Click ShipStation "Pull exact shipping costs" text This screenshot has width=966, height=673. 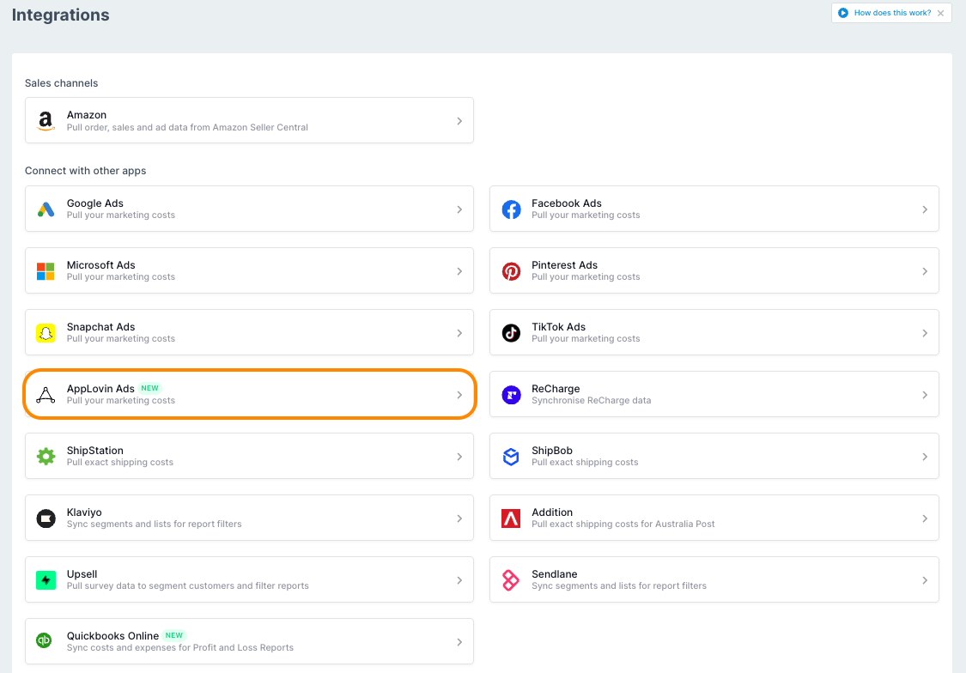point(119,463)
